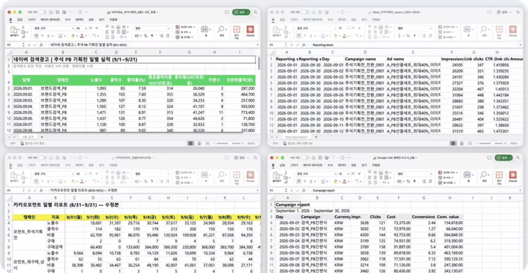
Task: Open Claude add-in in Naver report window
Action: click(x=250, y=30)
